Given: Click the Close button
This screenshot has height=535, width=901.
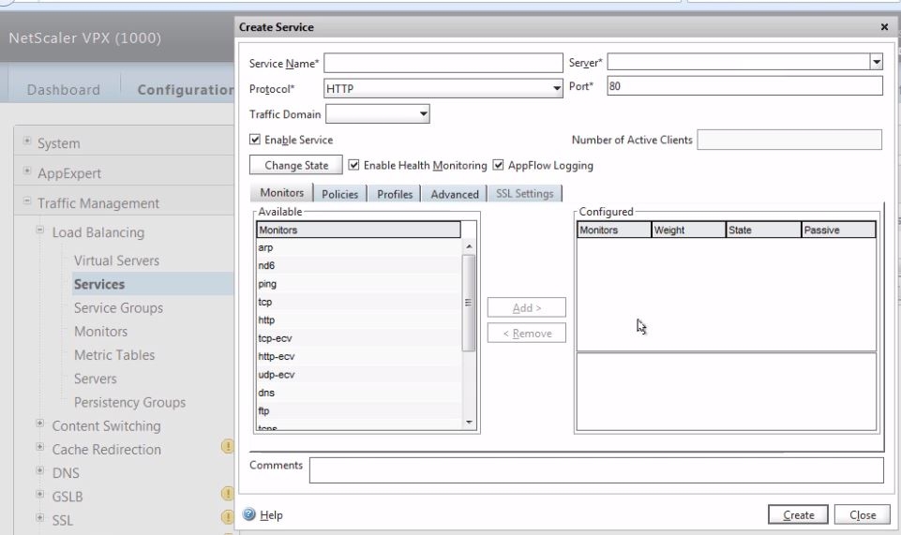Looking at the screenshot, I should [x=863, y=515].
